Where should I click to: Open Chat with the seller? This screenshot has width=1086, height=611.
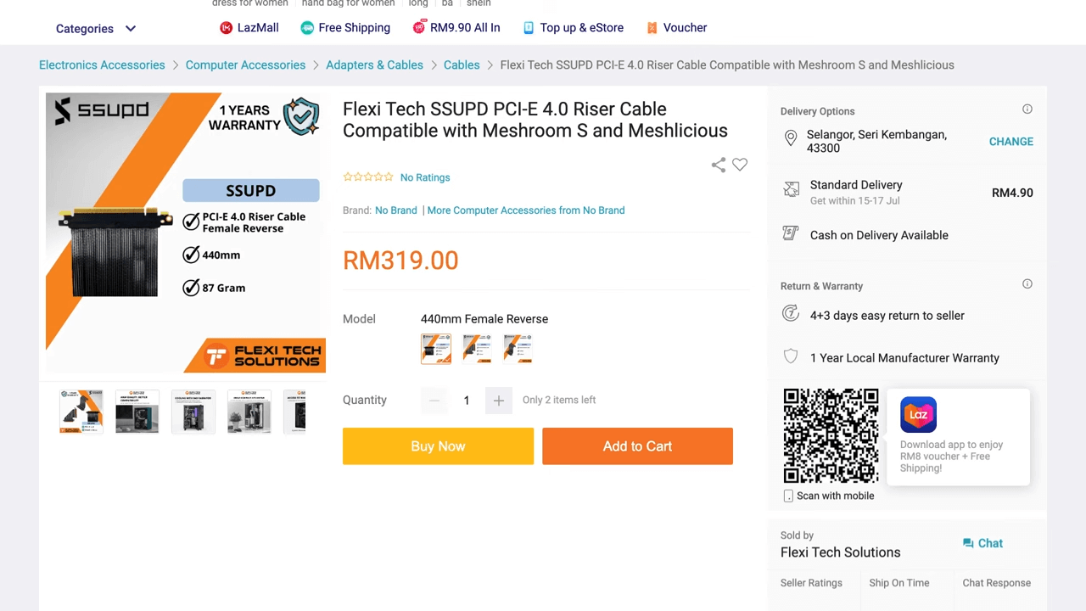(982, 543)
